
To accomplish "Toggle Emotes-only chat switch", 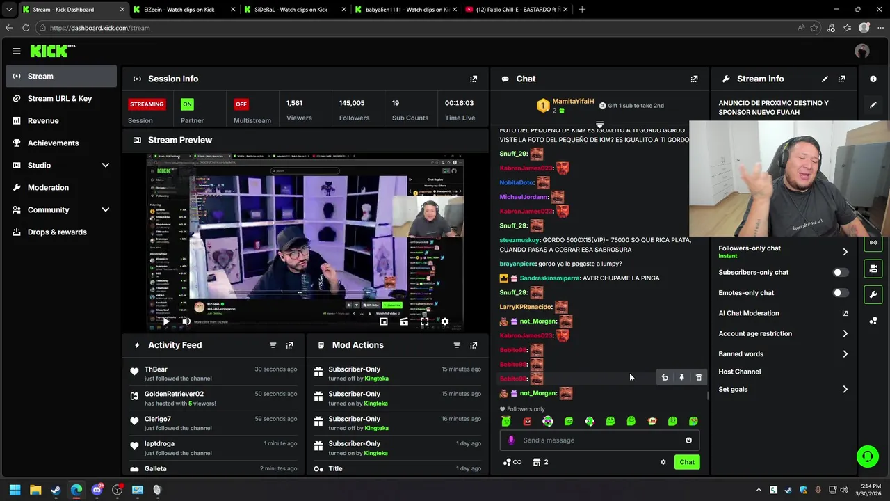I will [840, 293].
